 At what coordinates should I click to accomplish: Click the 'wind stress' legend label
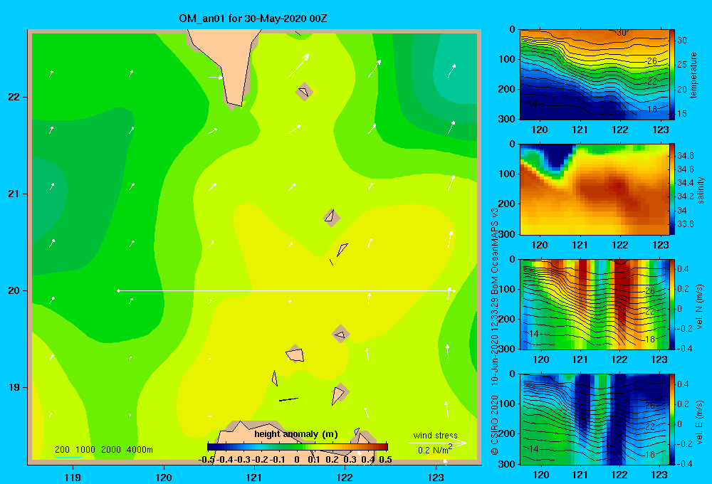(x=436, y=436)
